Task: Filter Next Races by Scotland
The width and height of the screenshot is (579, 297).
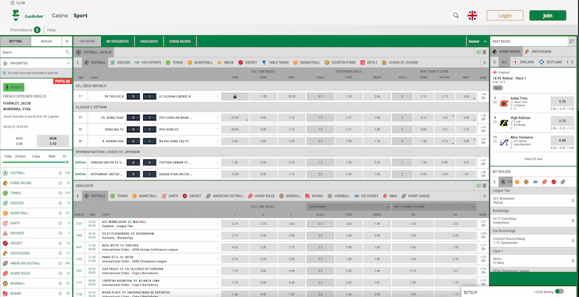Action: 551,62
